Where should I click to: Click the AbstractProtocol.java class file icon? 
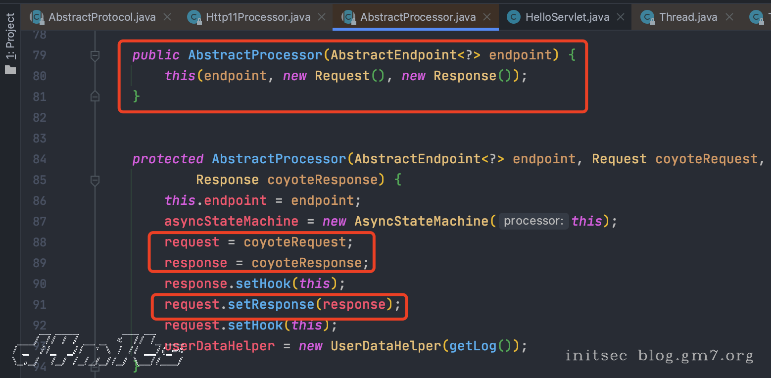click(x=37, y=17)
